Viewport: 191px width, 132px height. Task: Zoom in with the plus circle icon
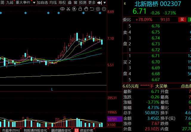[98, 9]
